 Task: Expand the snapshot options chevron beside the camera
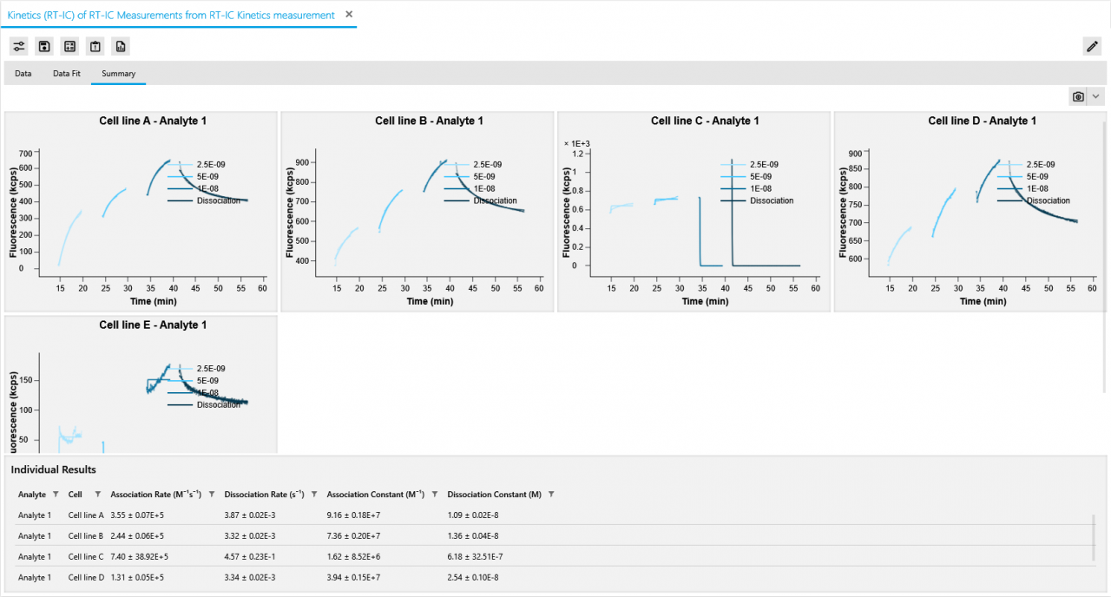point(1096,96)
